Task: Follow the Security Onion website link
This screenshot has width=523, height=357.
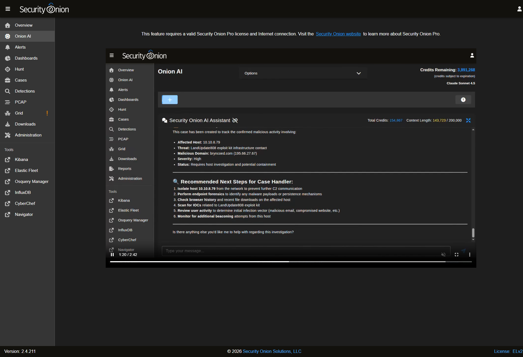Action: pos(338,34)
